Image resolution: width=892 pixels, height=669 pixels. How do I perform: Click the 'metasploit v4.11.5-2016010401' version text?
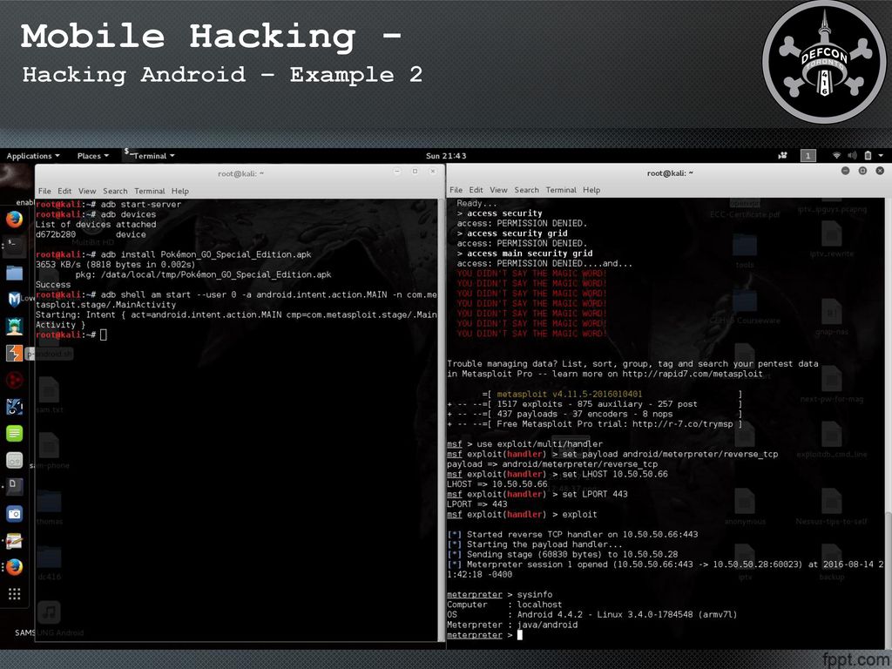570,394
